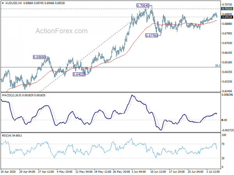Select the 0.6776 swing low label
This screenshot has height=175, width=234.
click(151, 35)
